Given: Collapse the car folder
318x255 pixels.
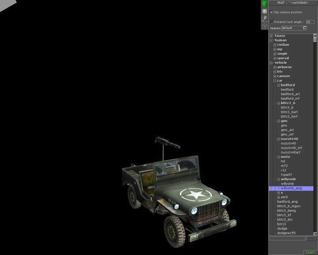Looking at the screenshot, I should point(275,81).
